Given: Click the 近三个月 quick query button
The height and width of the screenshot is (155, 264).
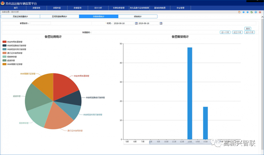Looking at the screenshot, I should coord(237,32).
